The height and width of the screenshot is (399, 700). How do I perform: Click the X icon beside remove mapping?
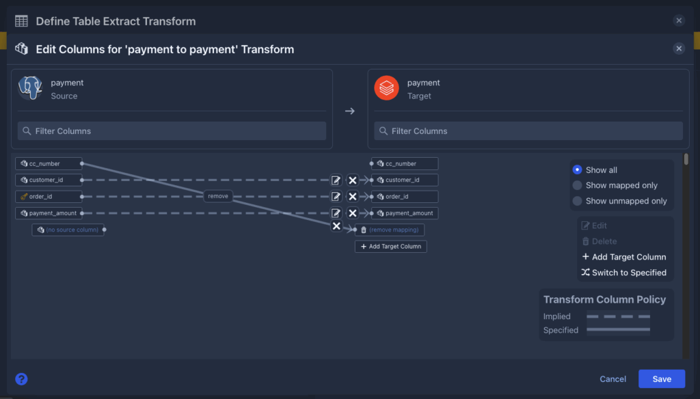(x=336, y=226)
